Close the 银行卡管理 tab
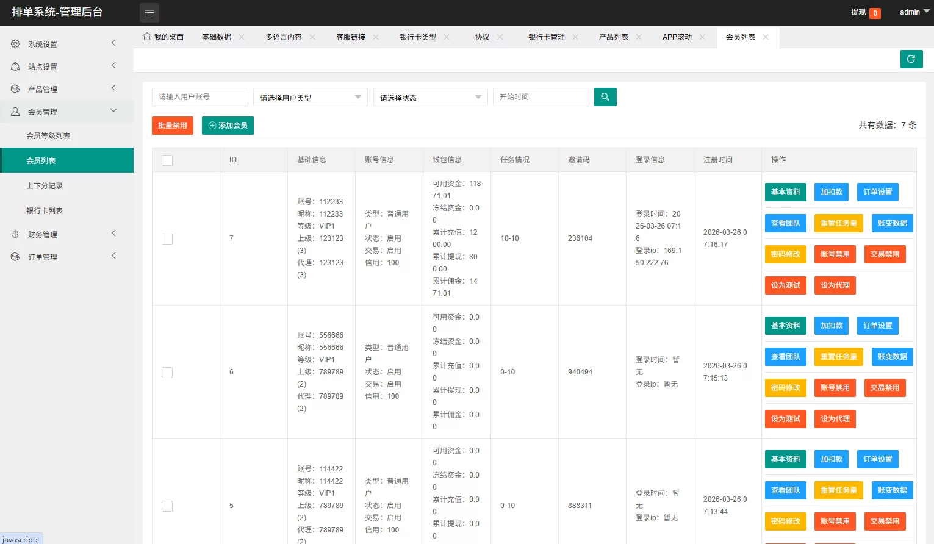This screenshot has width=934, height=544. click(x=575, y=37)
